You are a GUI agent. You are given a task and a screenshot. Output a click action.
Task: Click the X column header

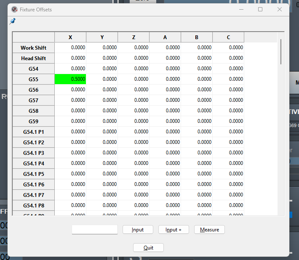(70, 37)
